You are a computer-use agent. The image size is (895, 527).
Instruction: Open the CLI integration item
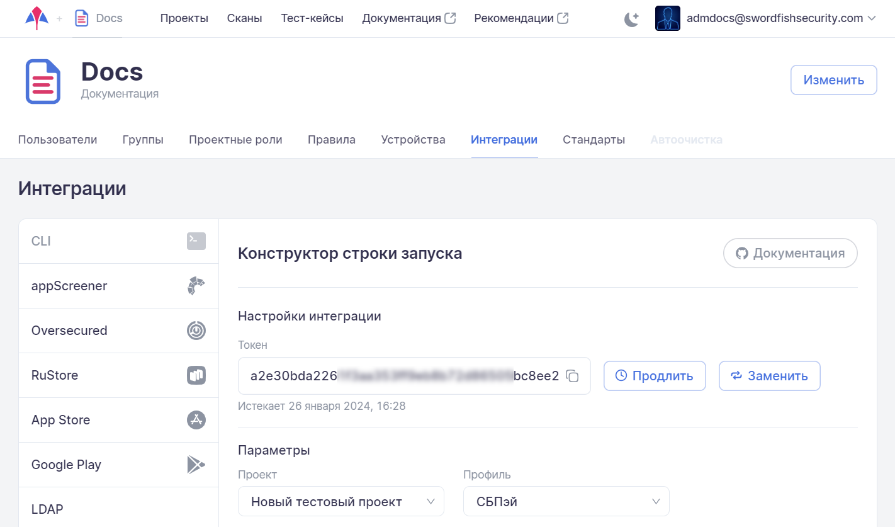coord(118,241)
